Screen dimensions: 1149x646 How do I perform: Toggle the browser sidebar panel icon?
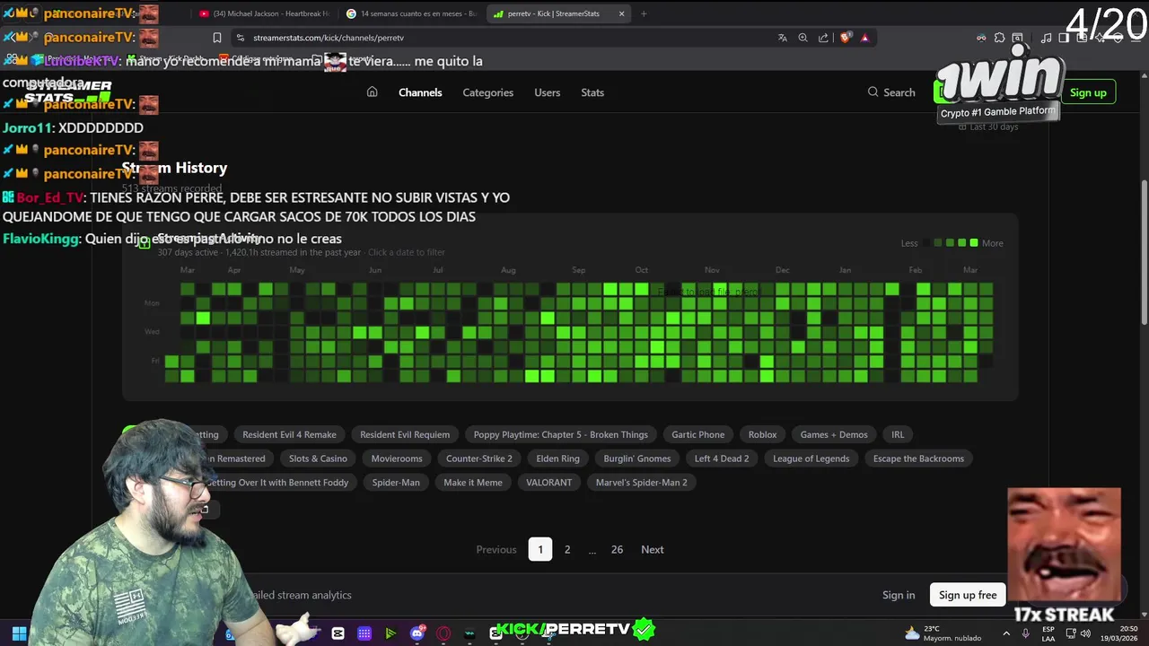1064,38
